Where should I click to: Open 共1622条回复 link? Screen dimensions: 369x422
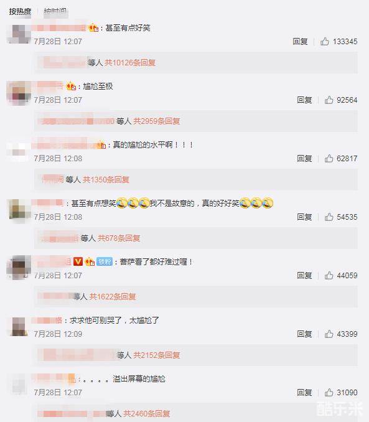pos(113,297)
